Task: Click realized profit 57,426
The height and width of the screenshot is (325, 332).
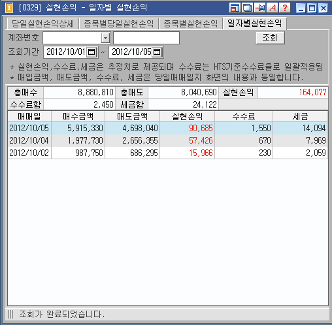Action: coord(201,140)
